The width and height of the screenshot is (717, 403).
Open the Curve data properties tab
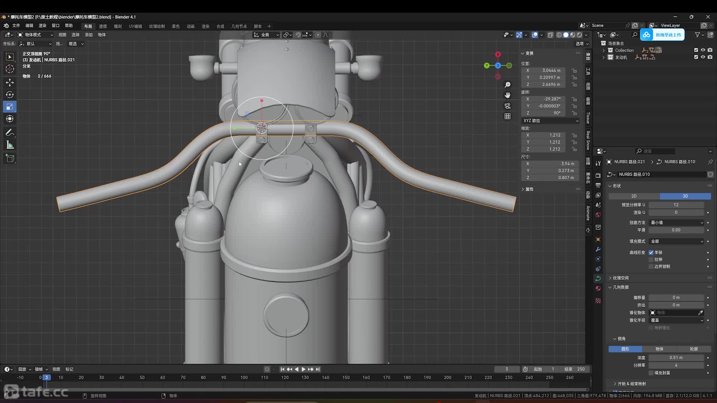(598, 278)
